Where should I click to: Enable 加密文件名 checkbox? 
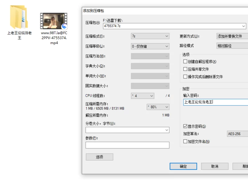[x=185, y=141]
